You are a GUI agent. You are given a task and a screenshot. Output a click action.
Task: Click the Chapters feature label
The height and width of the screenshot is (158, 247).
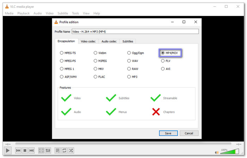tap(169, 112)
